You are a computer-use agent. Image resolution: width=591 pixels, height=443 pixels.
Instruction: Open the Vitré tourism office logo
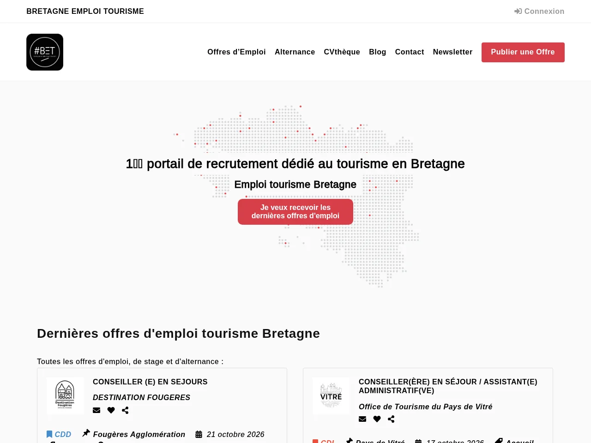click(x=331, y=396)
